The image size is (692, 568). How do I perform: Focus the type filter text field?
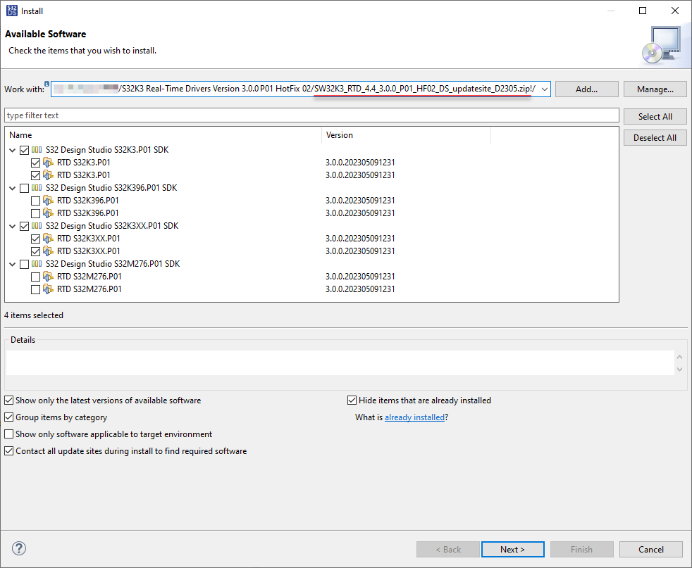point(310,115)
